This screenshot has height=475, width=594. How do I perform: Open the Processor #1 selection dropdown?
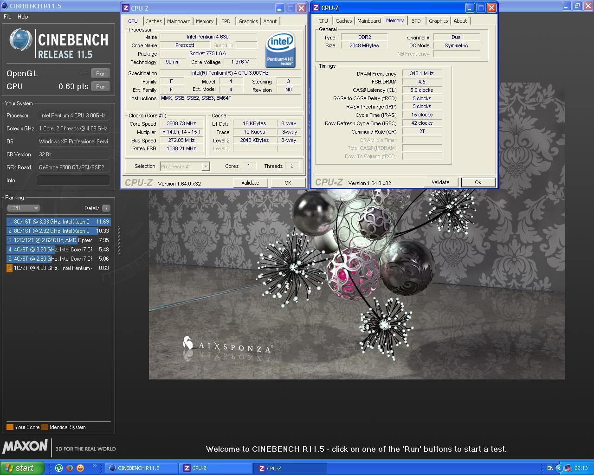pos(185,166)
